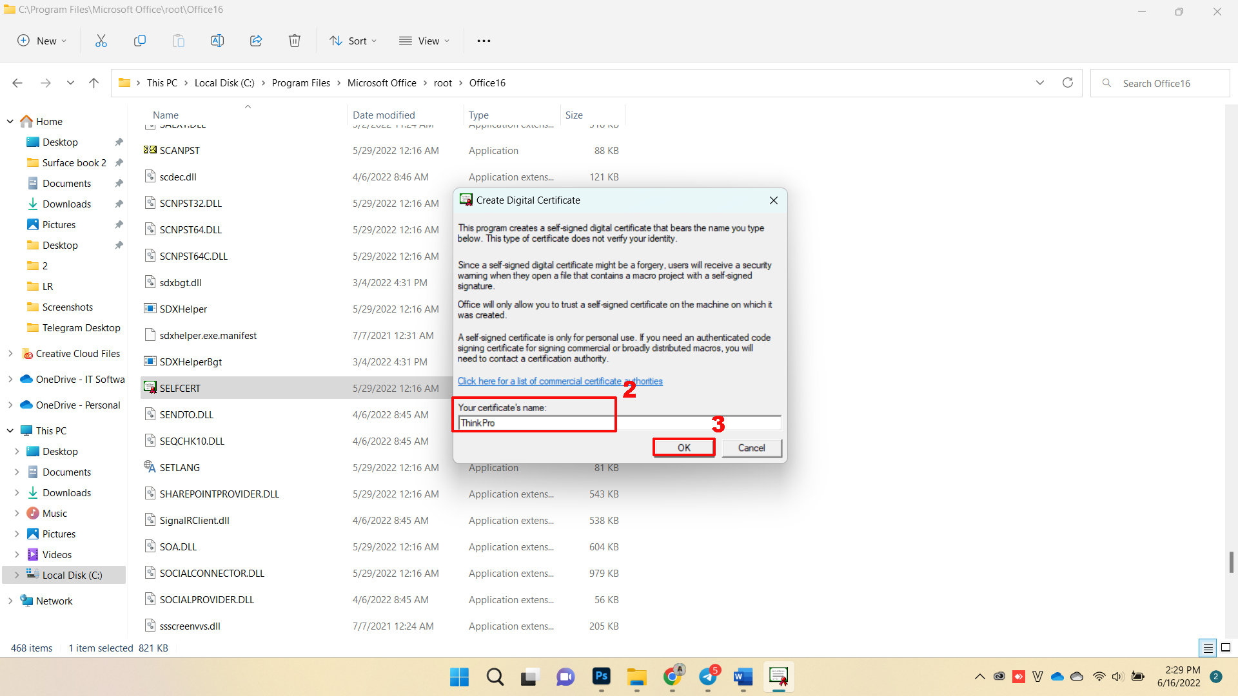Click the Copy icon in toolbar
This screenshot has width=1238, height=696.
pyautogui.click(x=140, y=41)
